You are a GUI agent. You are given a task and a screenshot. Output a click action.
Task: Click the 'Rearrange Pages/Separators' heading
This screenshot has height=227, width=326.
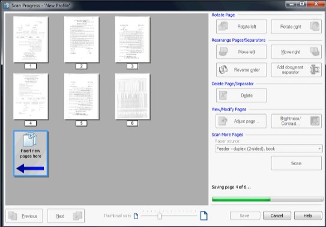coord(238,40)
